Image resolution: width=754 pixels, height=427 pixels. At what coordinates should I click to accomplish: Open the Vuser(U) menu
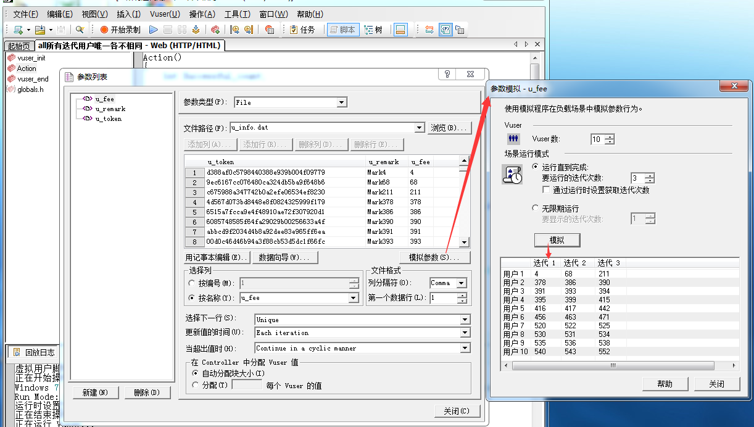pos(165,14)
